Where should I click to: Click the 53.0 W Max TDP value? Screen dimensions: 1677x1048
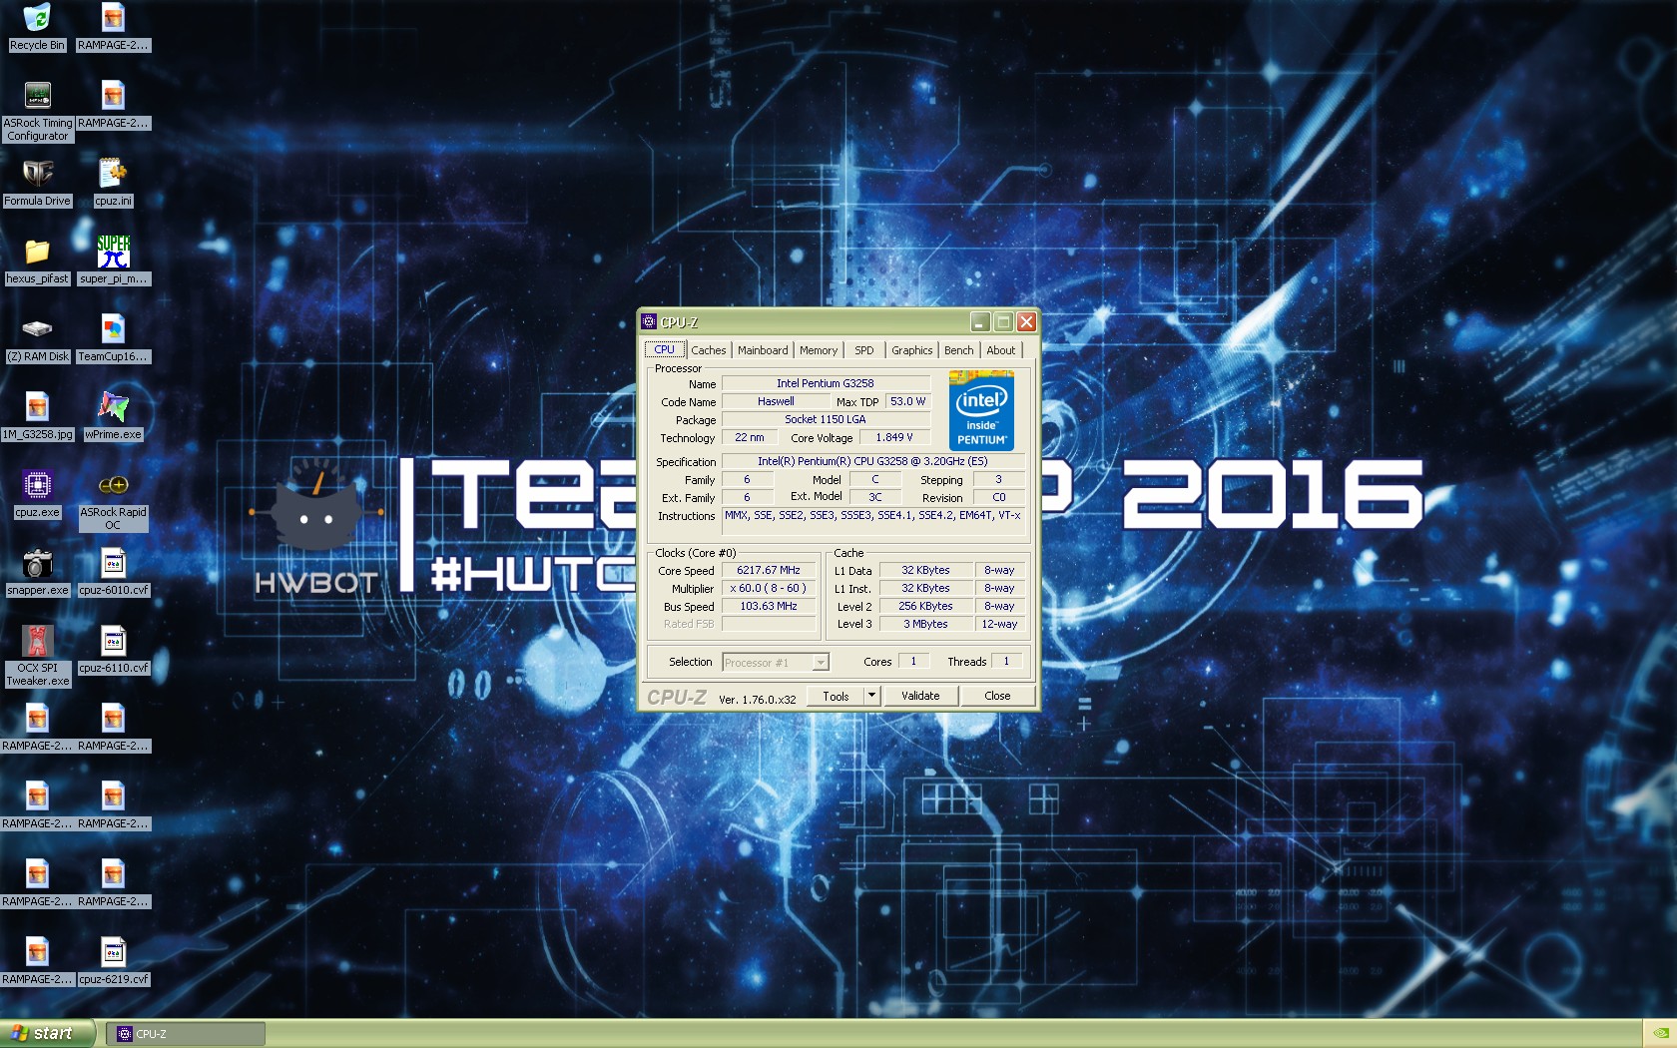(908, 401)
